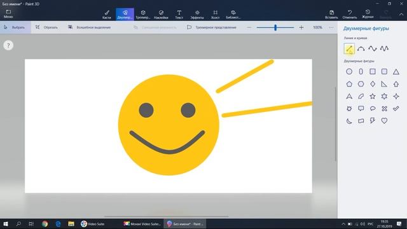Select the leaf shape
Screen dimensions: 407x229
[361, 96]
